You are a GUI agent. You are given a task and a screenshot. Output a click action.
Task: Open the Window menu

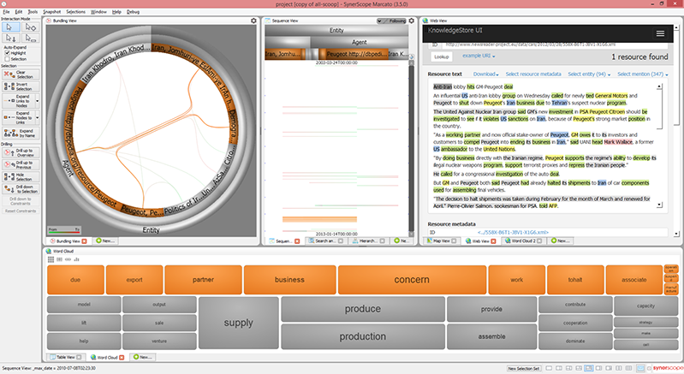tap(98, 12)
